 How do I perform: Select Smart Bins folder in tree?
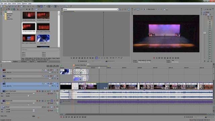point(10,19)
